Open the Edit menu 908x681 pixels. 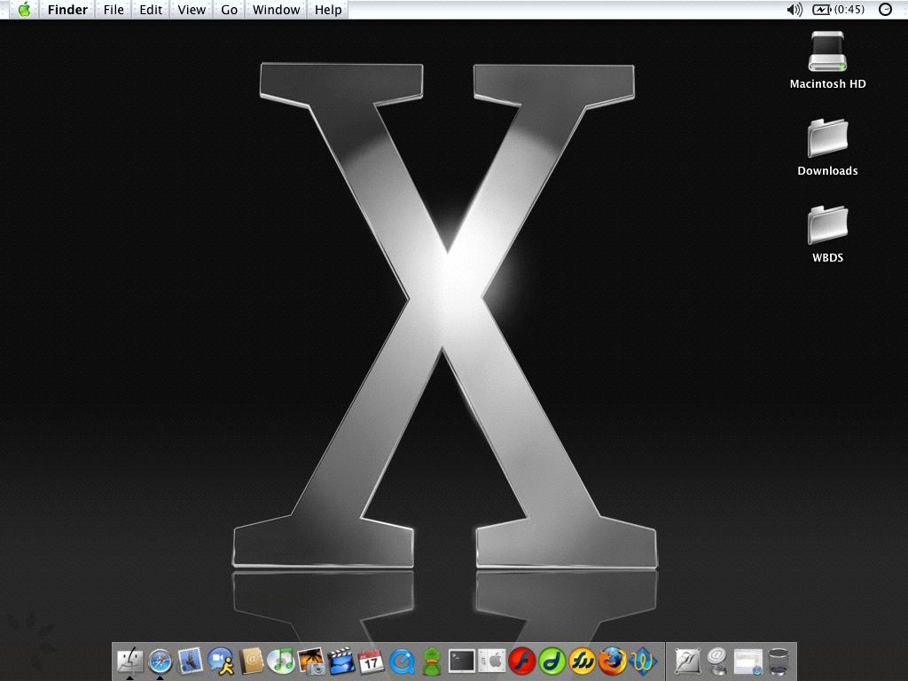[151, 9]
